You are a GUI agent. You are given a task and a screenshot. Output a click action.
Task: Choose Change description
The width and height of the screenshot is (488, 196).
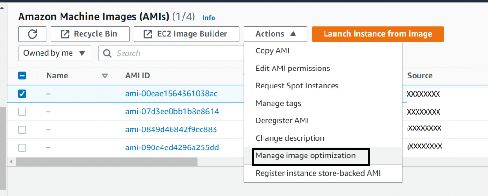pos(323,138)
